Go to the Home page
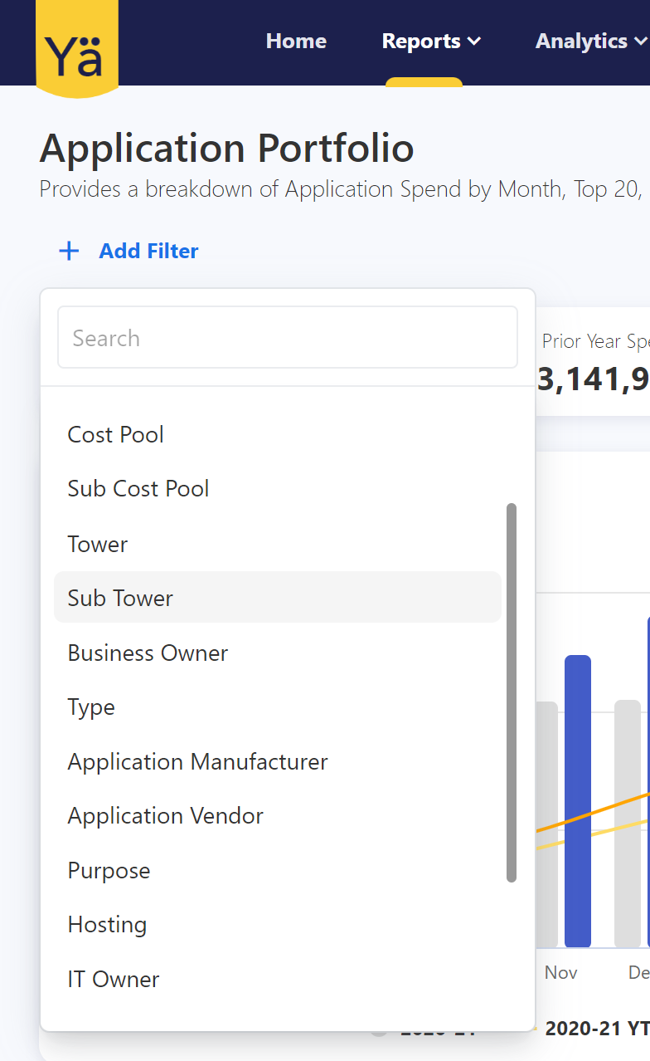Viewport: 650px width, 1061px height. click(x=296, y=42)
